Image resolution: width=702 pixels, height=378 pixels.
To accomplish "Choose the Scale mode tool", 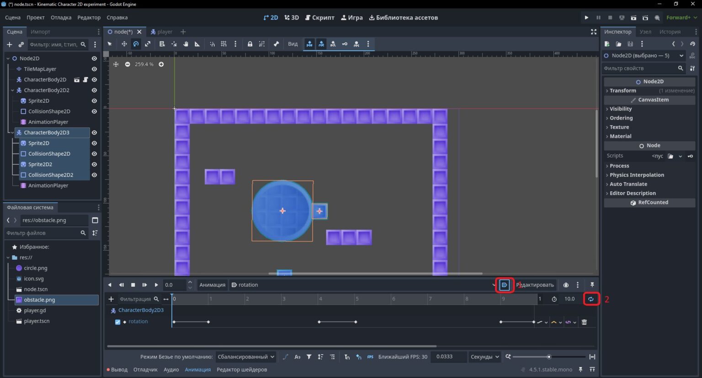I will (148, 44).
